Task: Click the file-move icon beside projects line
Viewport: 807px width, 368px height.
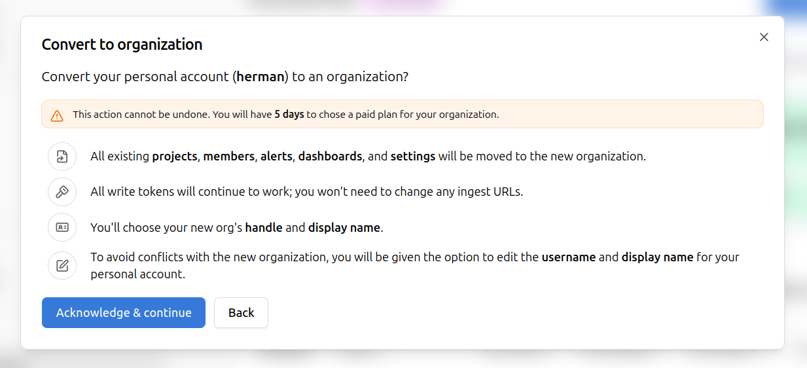Action: (x=62, y=156)
